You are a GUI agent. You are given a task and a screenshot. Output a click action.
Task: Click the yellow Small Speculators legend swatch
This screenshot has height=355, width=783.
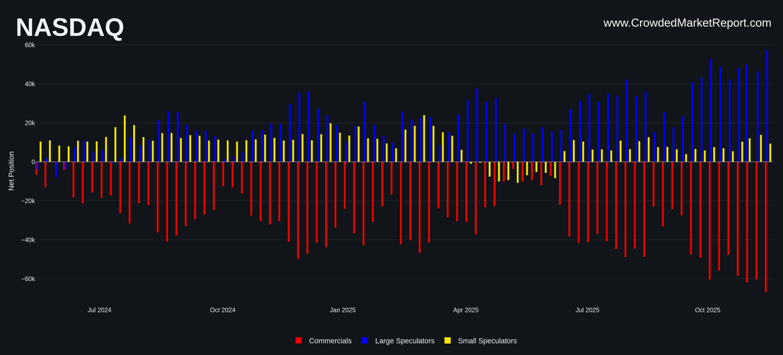tap(448, 341)
